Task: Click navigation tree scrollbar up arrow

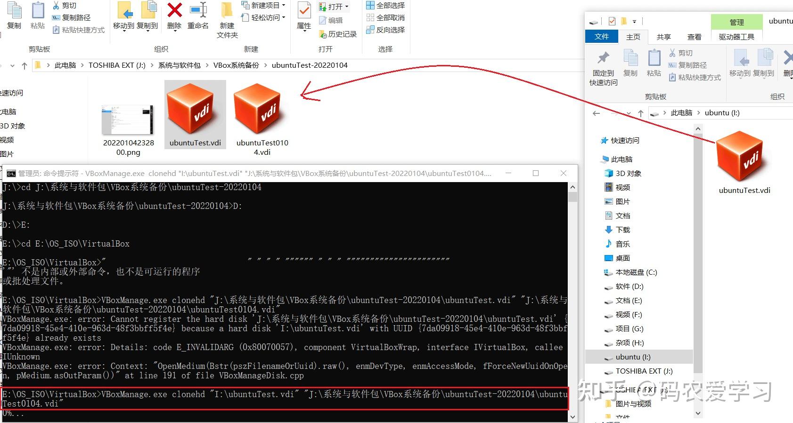Action: coord(698,129)
